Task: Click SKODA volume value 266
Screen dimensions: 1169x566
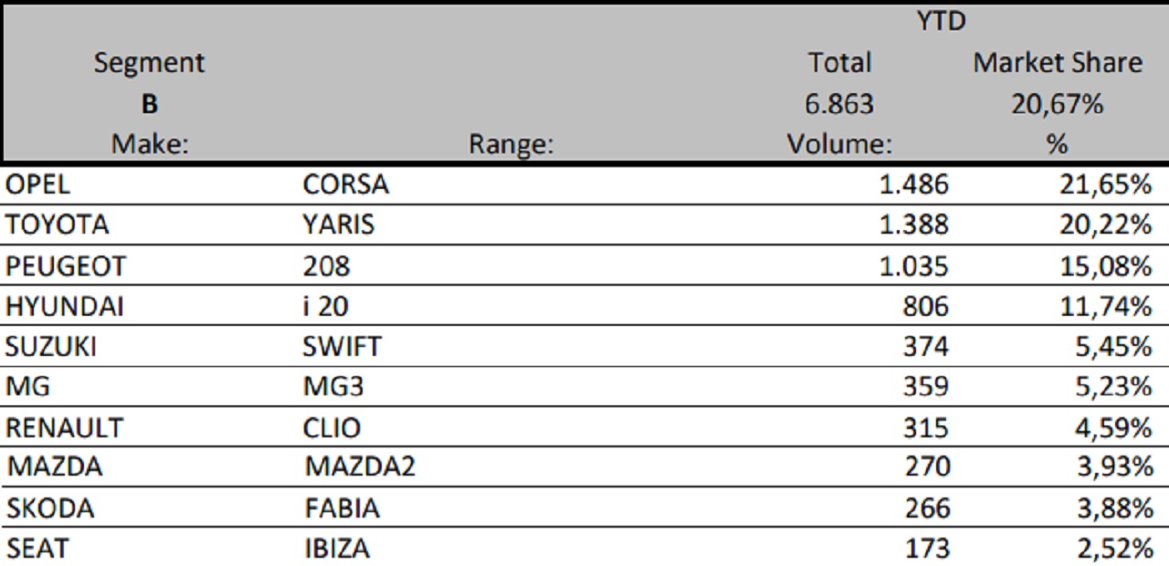Action: pyautogui.click(x=927, y=508)
